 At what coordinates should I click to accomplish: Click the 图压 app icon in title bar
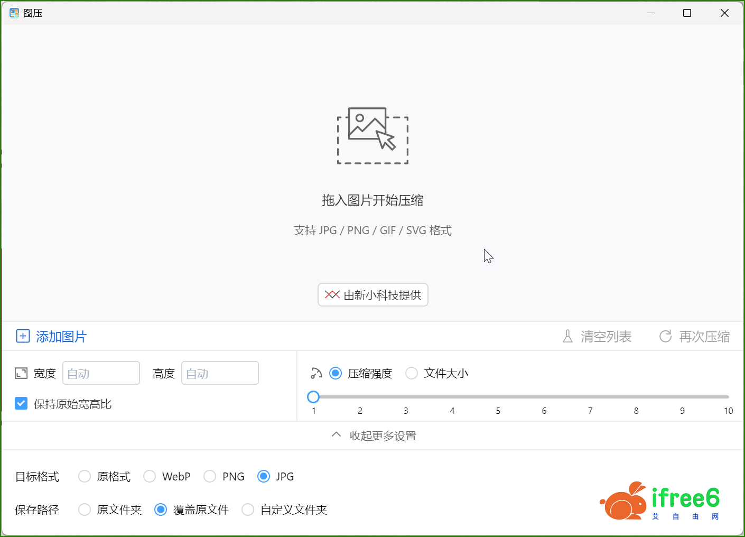pyautogui.click(x=14, y=13)
